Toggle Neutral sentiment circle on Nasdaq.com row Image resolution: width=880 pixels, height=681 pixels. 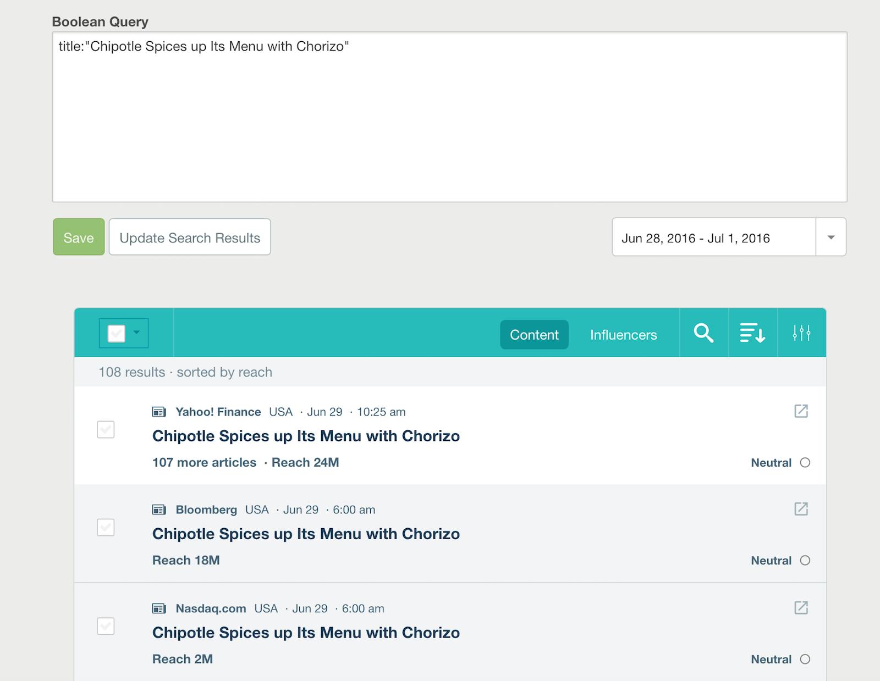coord(805,660)
